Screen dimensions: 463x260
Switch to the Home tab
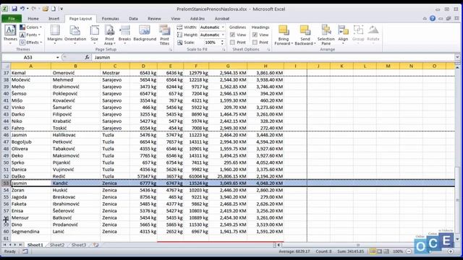pyautogui.click(x=33, y=19)
